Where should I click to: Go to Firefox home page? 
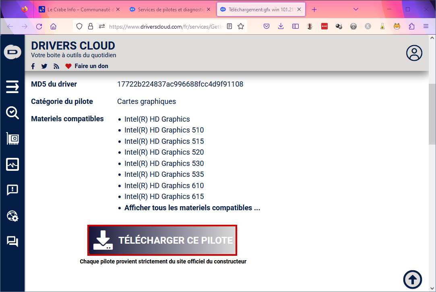(x=54, y=27)
